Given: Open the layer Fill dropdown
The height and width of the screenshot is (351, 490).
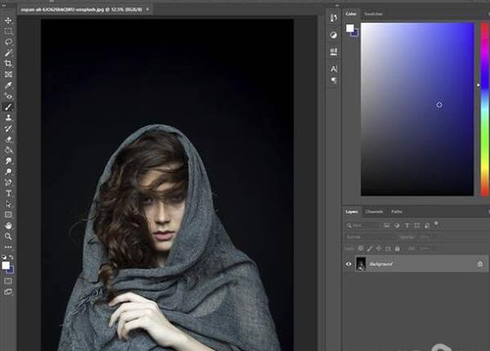Looking at the screenshot, I should 426,249.
